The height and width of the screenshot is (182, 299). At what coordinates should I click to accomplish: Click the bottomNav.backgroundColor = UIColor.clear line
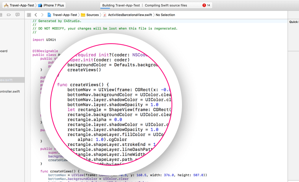click(88, 179)
